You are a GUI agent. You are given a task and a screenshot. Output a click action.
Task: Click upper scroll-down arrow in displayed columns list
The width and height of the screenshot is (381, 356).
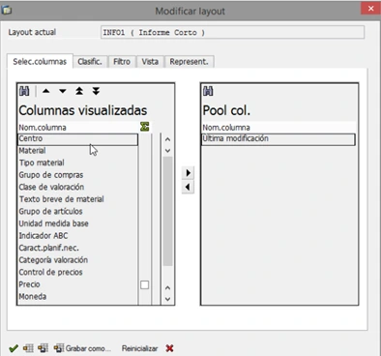pos(167,151)
